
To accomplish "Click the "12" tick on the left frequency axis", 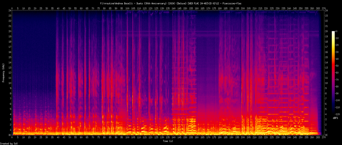I will 10,73.
